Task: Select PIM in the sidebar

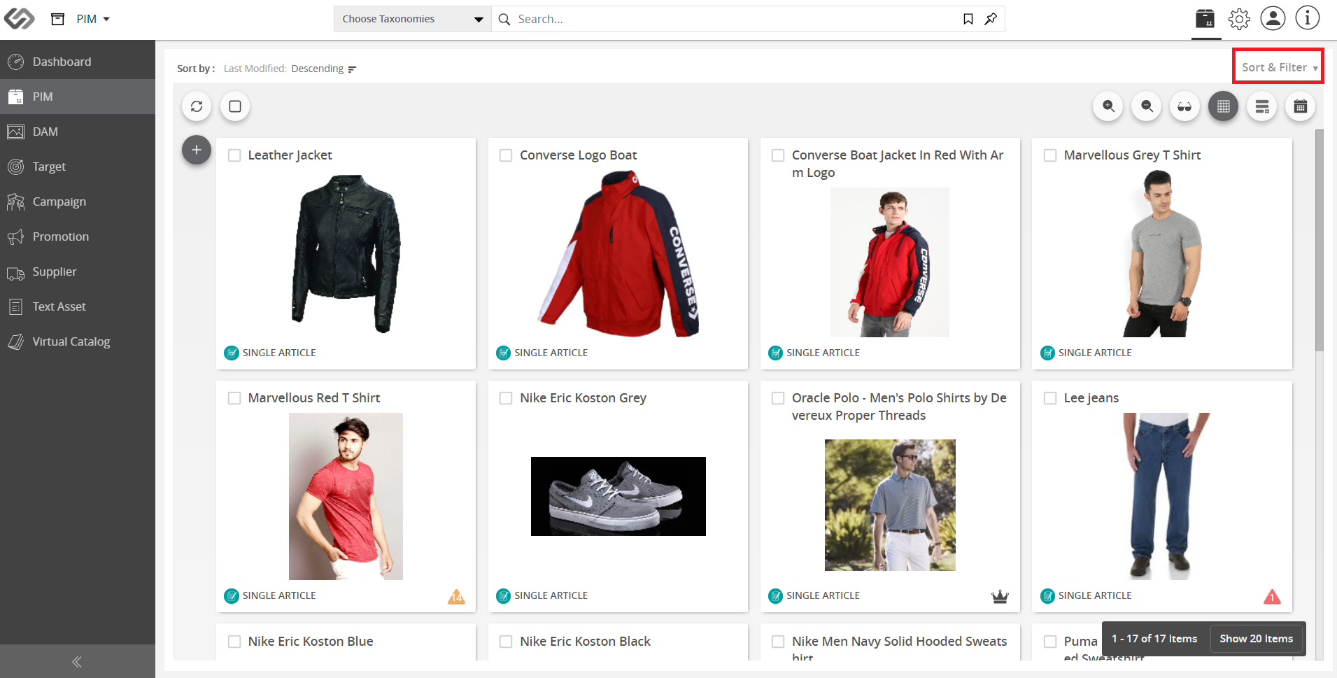Action: [78, 97]
